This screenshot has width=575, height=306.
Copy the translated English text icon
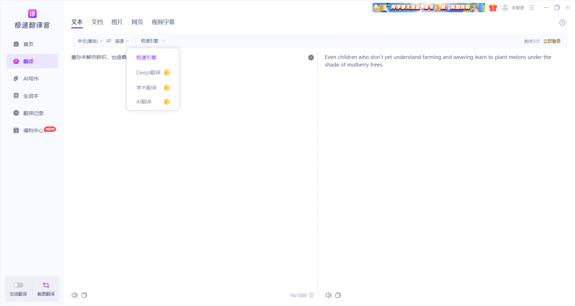pos(338,295)
